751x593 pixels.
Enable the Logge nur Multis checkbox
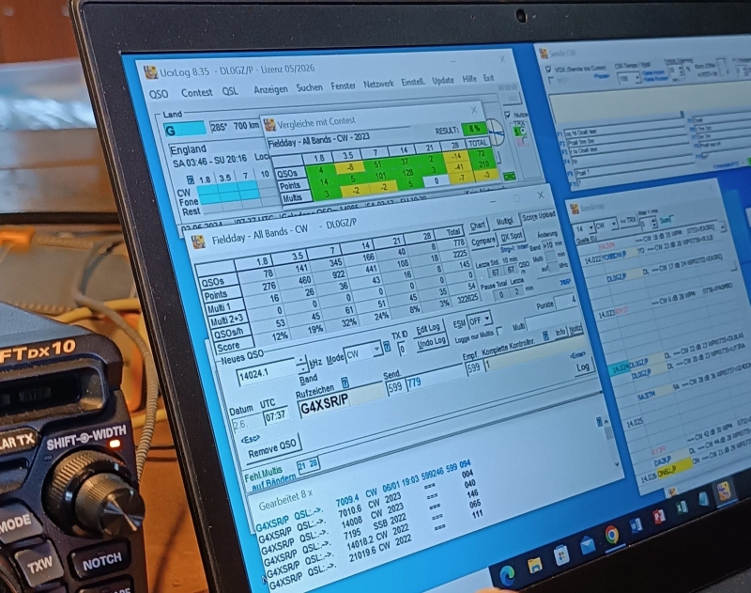pyautogui.click(x=499, y=331)
